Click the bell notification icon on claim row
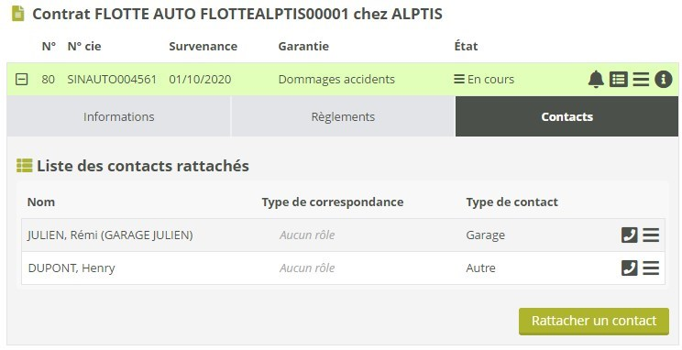The height and width of the screenshot is (350, 682). (x=596, y=80)
